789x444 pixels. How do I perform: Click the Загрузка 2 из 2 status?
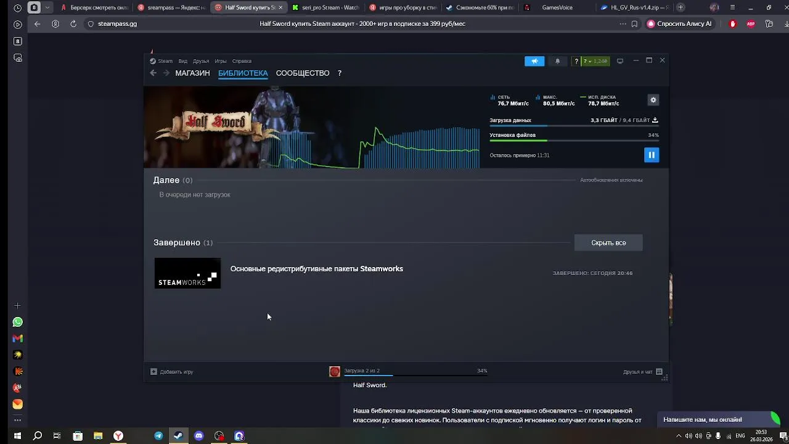[x=362, y=371]
